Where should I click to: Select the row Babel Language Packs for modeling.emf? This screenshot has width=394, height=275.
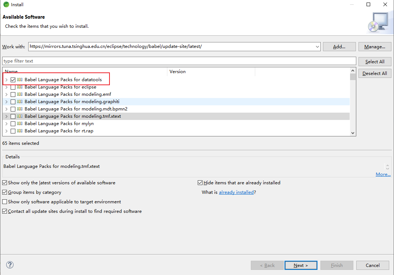point(176,94)
